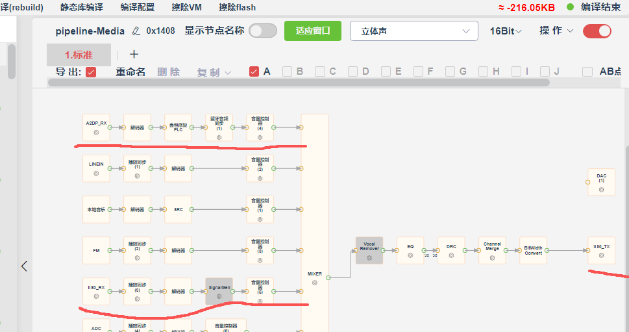This screenshot has height=332, width=629.
Task: Add a new scheme with plus icon
Action: pyautogui.click(x=134, y=54)
